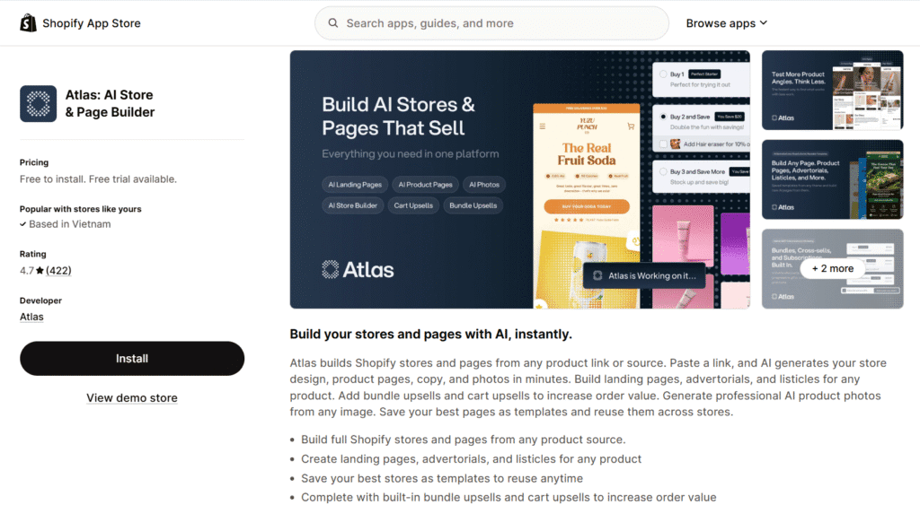Click the Based in Vietnam text
The image size is (920, 505).
[70, 224]
